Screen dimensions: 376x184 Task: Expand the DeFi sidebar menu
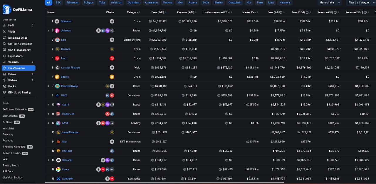click(33, 25)
